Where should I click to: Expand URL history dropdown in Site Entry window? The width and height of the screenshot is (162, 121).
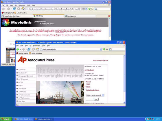click(x=86, y=9)
